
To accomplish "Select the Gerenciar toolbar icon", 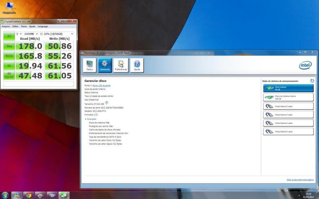I will 105,65.
